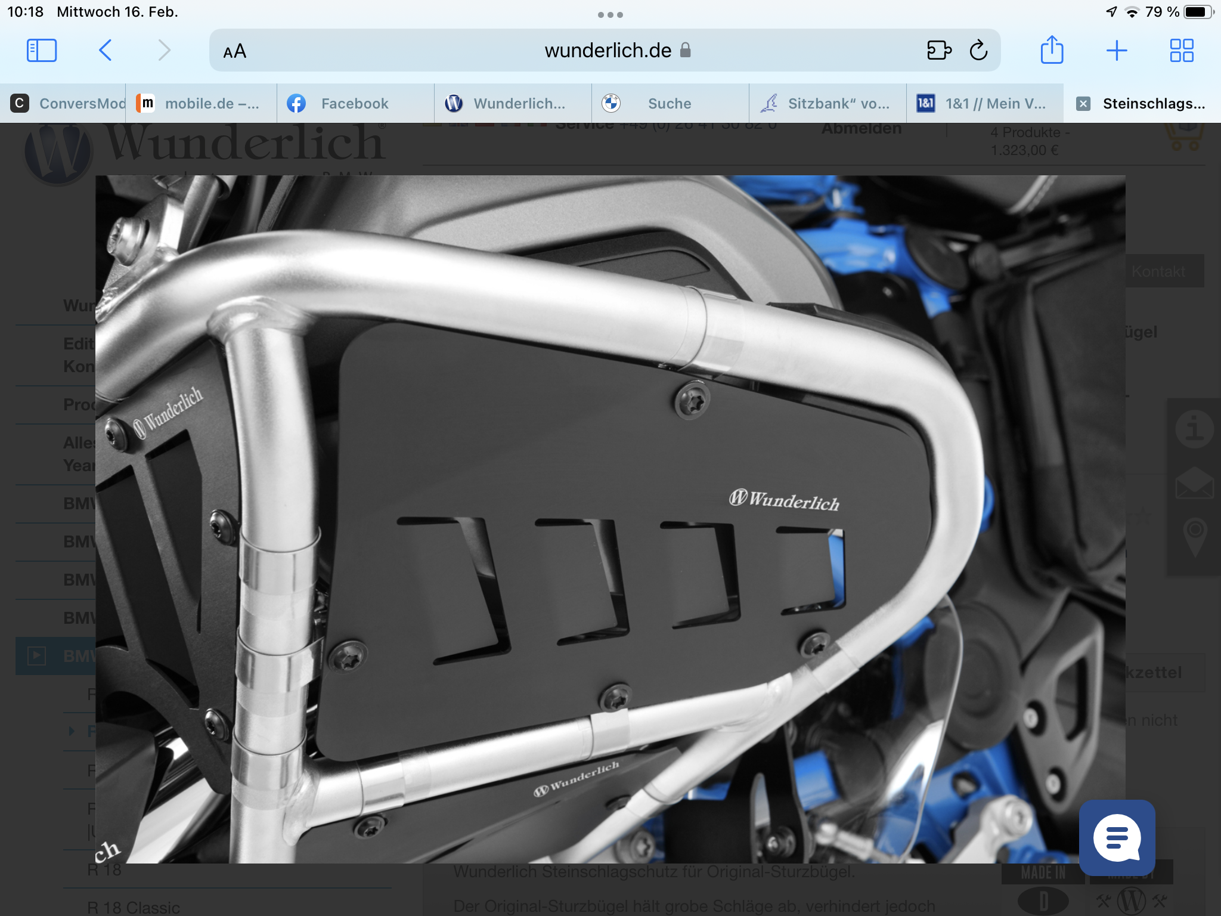Switch to the Facebook tab

pyautogui.click(x=354, y=104)
